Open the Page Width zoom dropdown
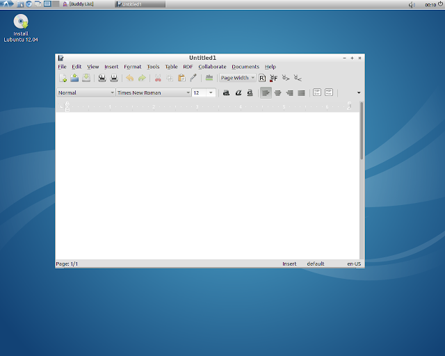Image resolution: width=445 pixels, height=356 pixels. tap(238, 78)
